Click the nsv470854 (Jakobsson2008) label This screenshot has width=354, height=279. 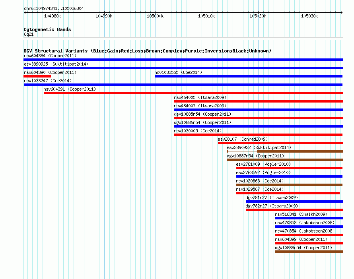coord(305,231)
